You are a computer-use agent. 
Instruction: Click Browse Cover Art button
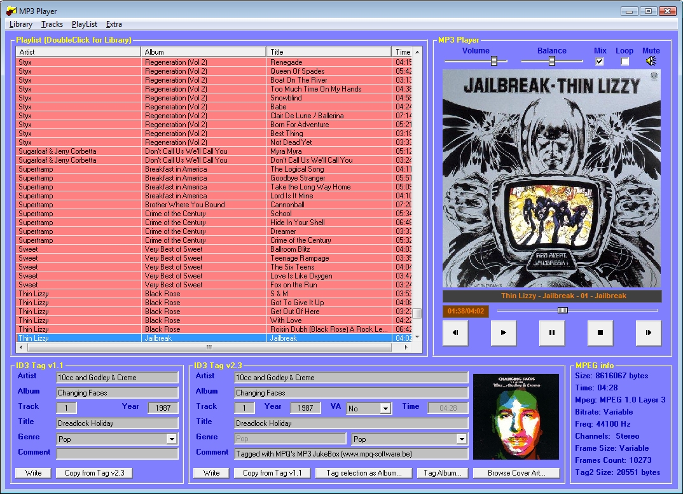pyautogui.click(x=516, y=472)
